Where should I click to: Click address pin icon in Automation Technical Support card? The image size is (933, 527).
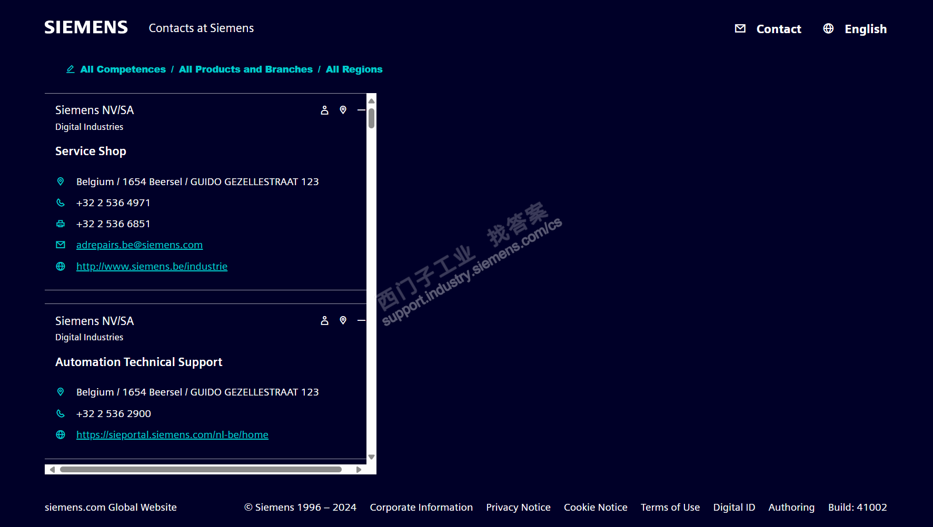[61, 392]
